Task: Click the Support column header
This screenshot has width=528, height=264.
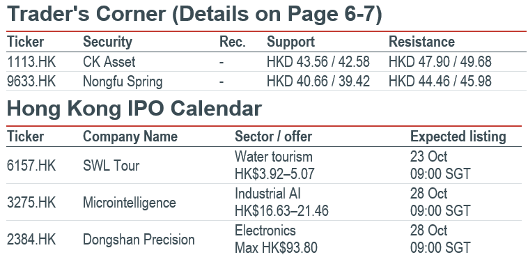Action: [x=290, y=42]
